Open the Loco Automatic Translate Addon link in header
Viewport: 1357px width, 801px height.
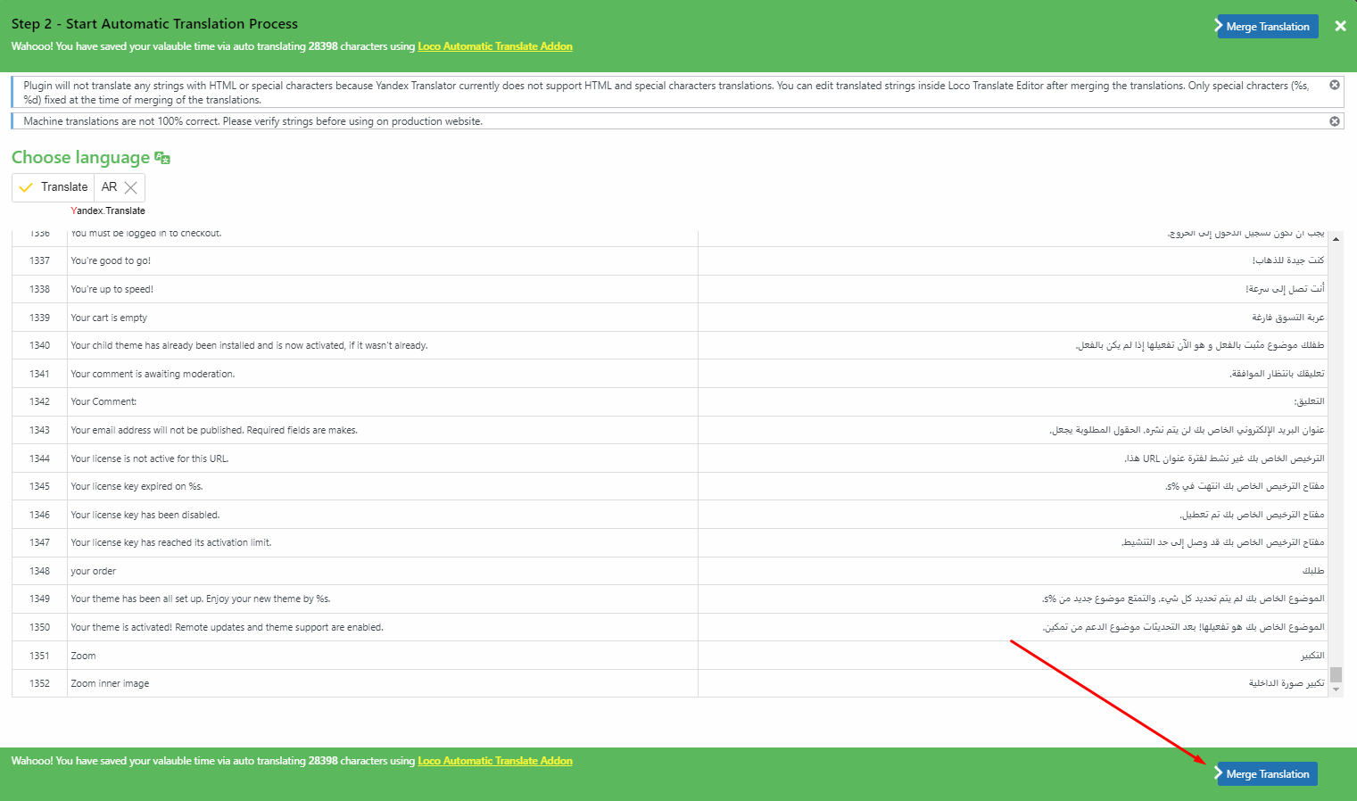click(x=495, y=46)
